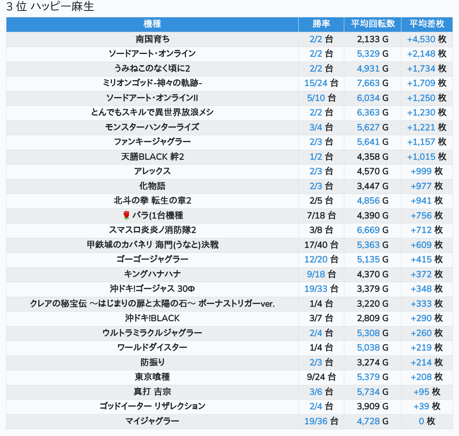Image resolution: width=459 pixels, height=436 pixels.
Task: Click +1,250 average difference link
Action: click(421, 98)
